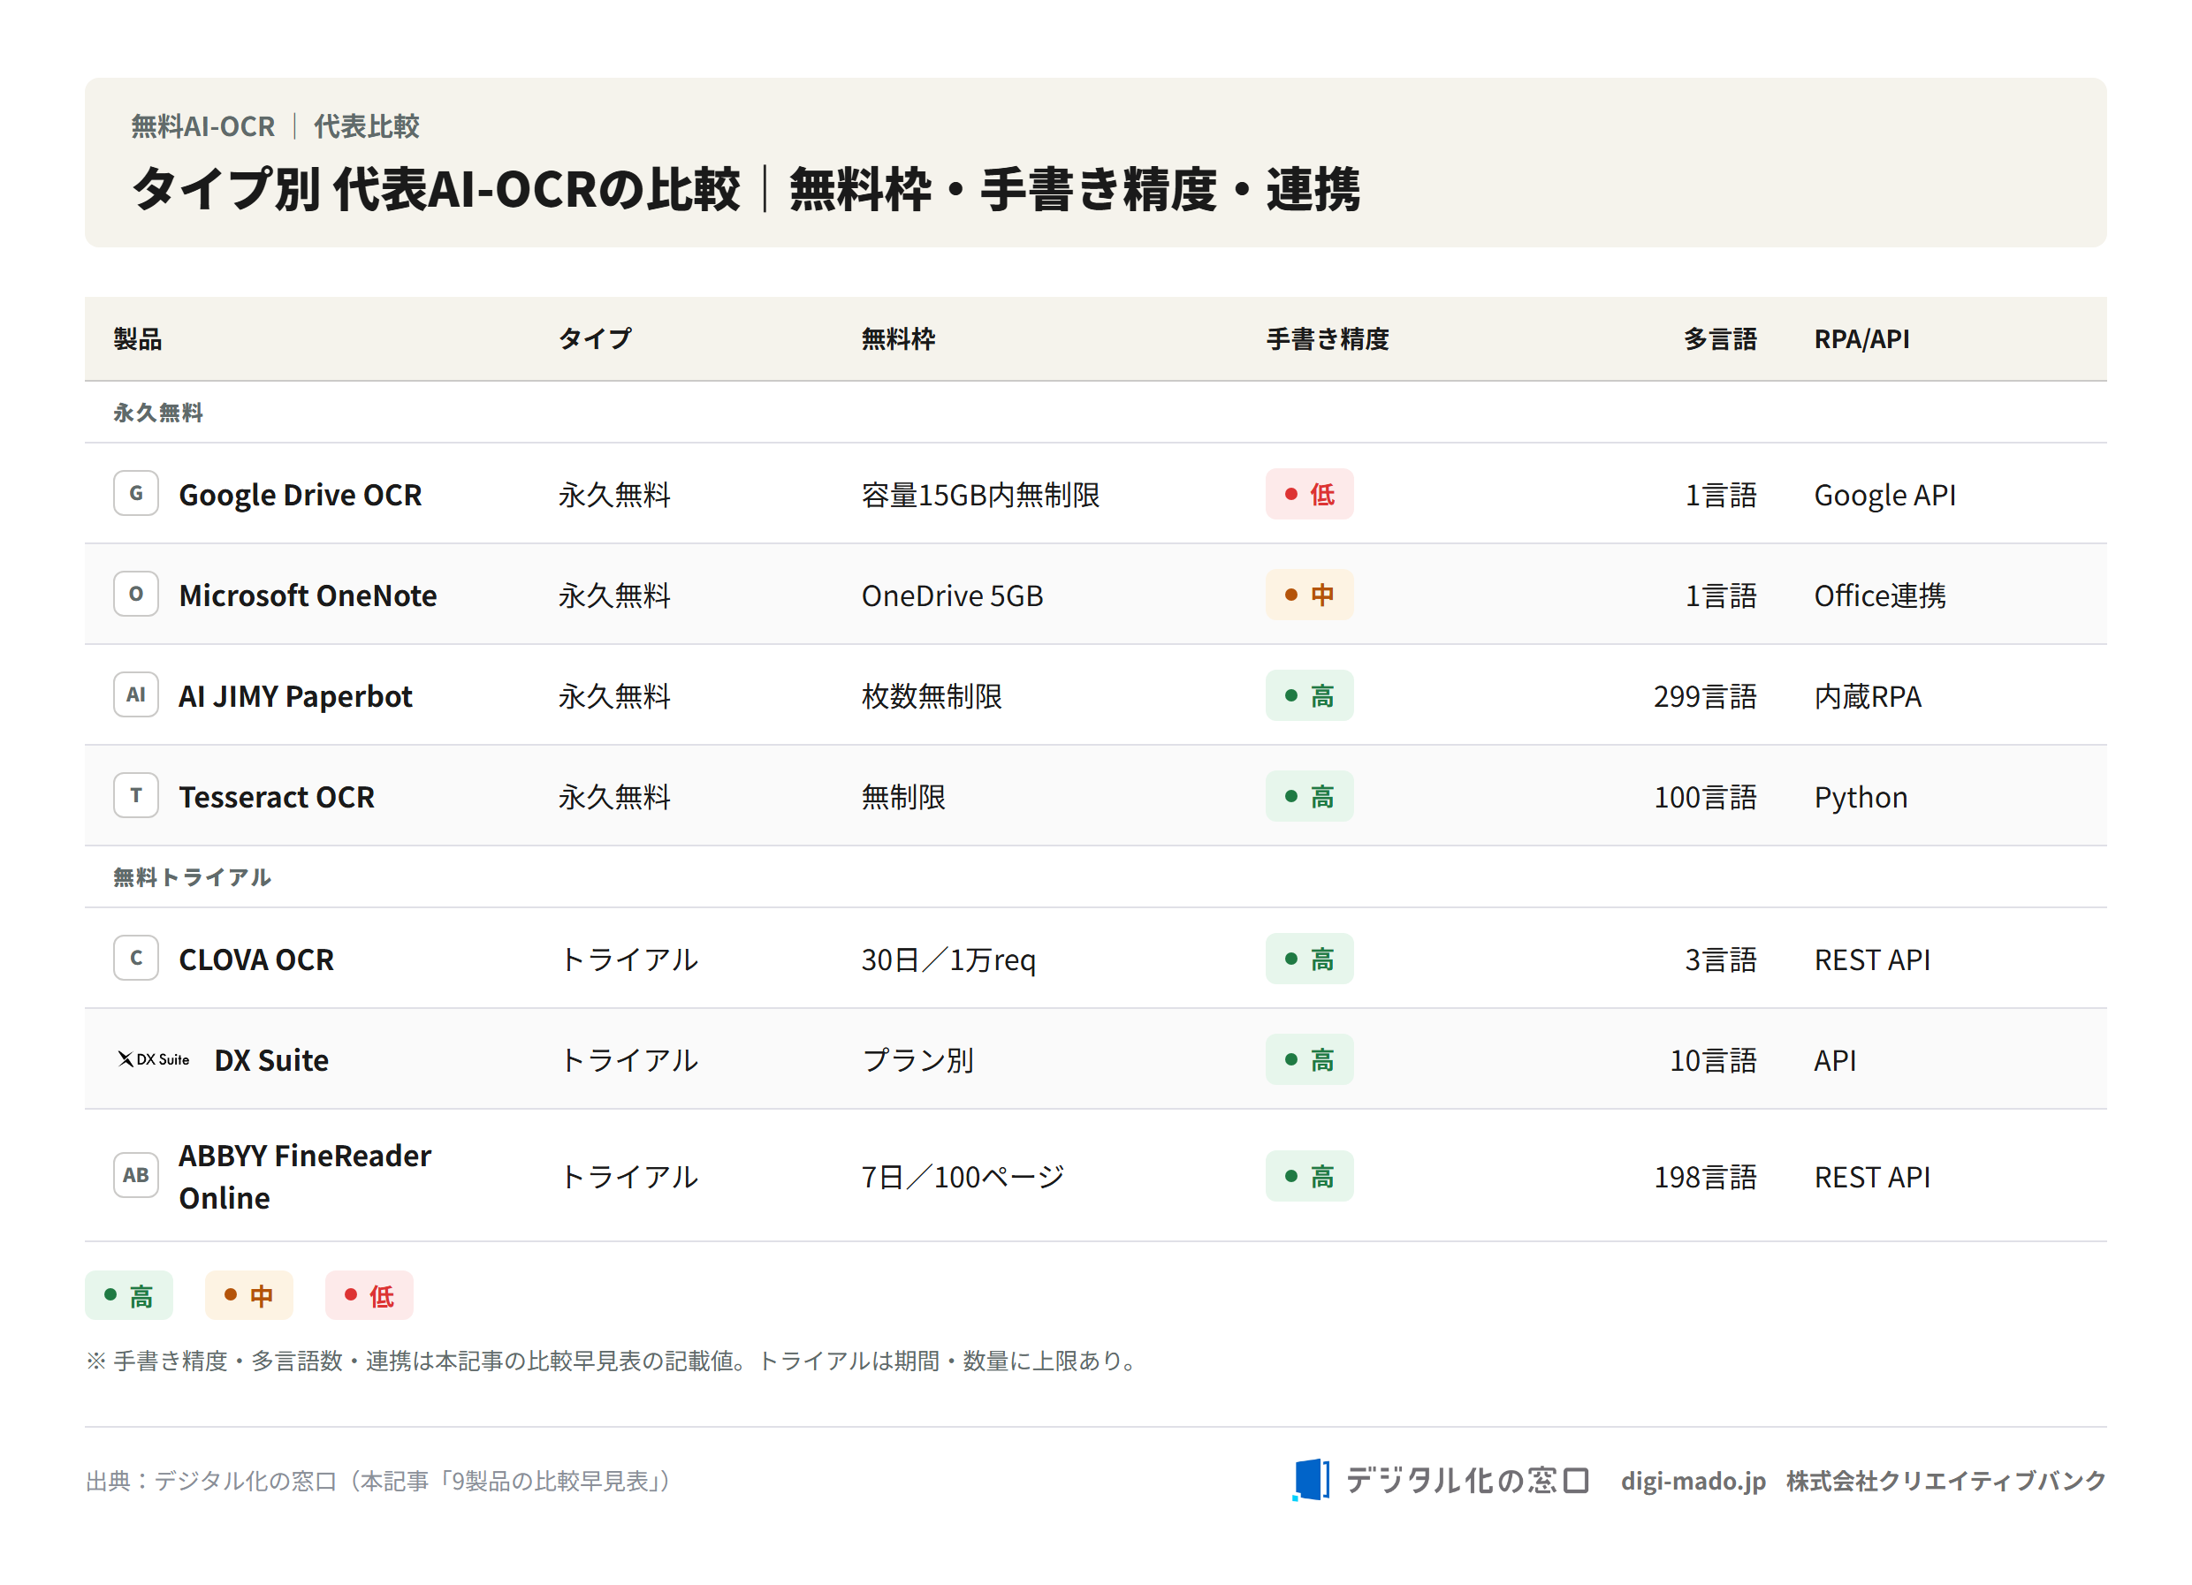Click the 高 badge in Tesseract OCR row

tap(1310, 797)
